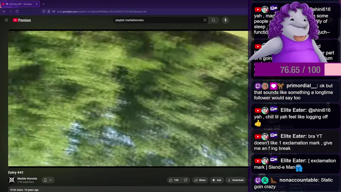The image size is (341, 192).
Task: Click the Entry #41 video title
Action: 16,173
